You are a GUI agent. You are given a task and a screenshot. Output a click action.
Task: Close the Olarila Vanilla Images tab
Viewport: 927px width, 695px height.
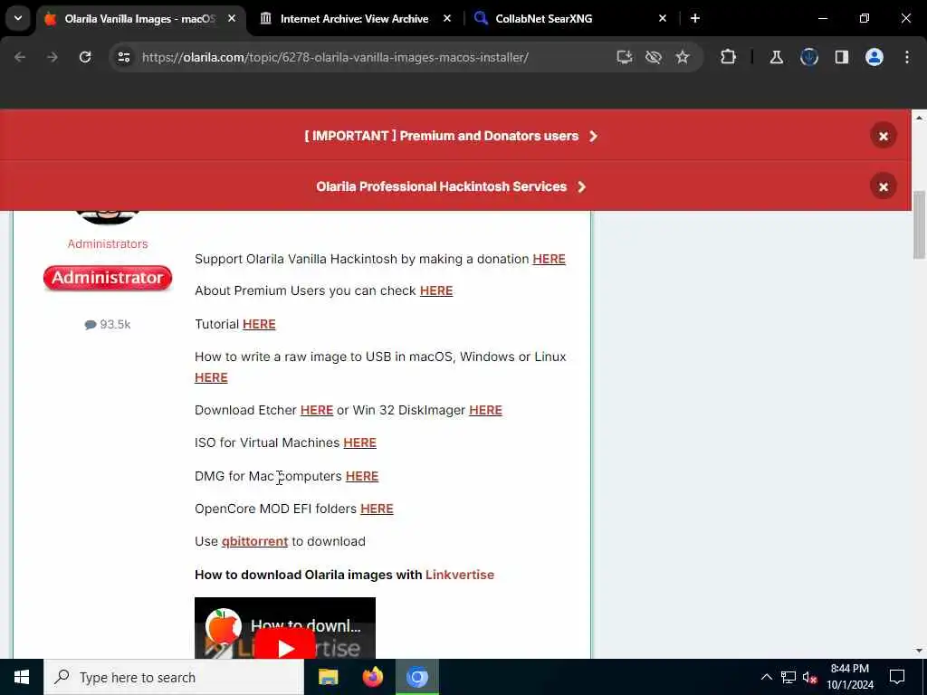(232, 19)
